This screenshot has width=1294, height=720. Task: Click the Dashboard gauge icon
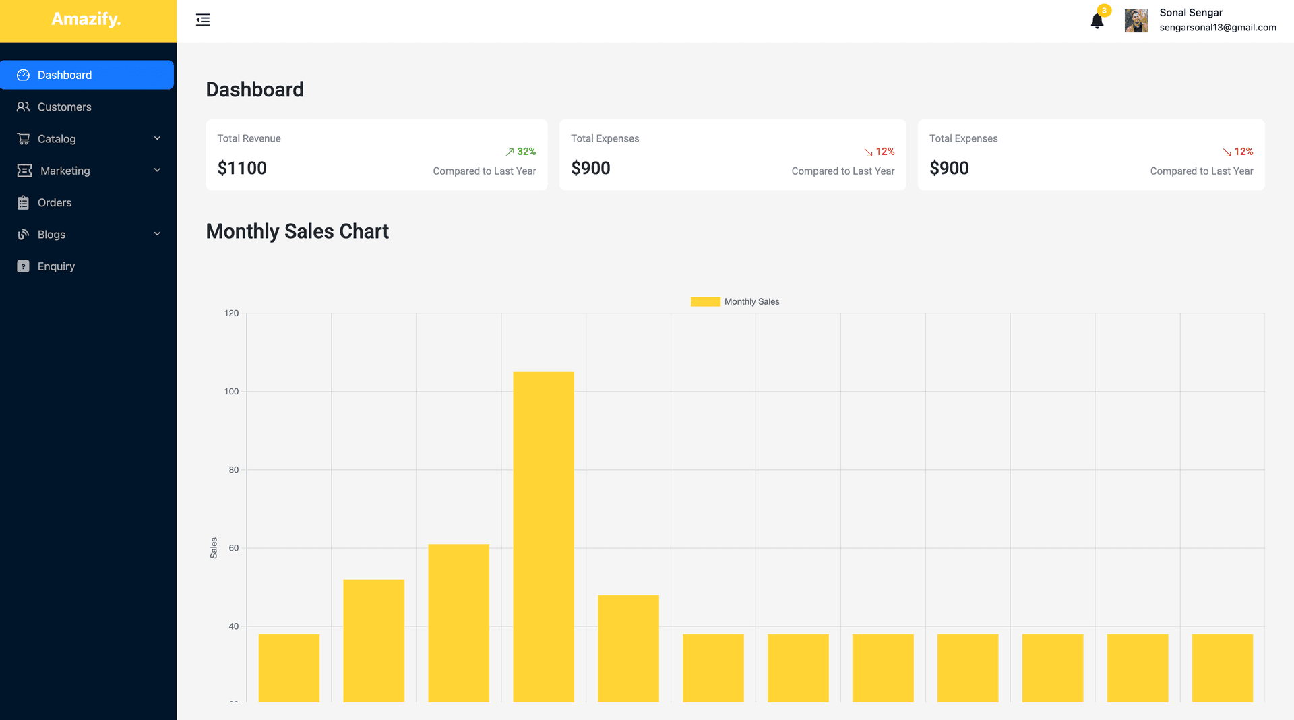[x=24, y=75]
